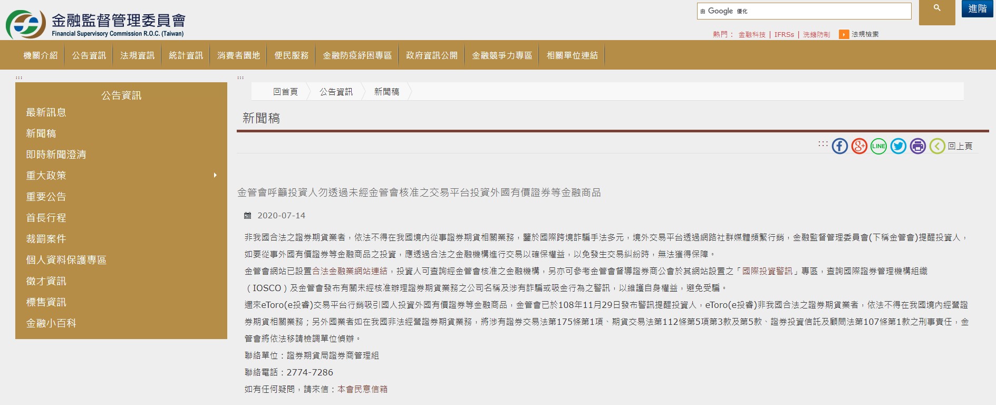
Task: Select 個人資料保護專區 in sidebar
Action: [x=66, y=260]
